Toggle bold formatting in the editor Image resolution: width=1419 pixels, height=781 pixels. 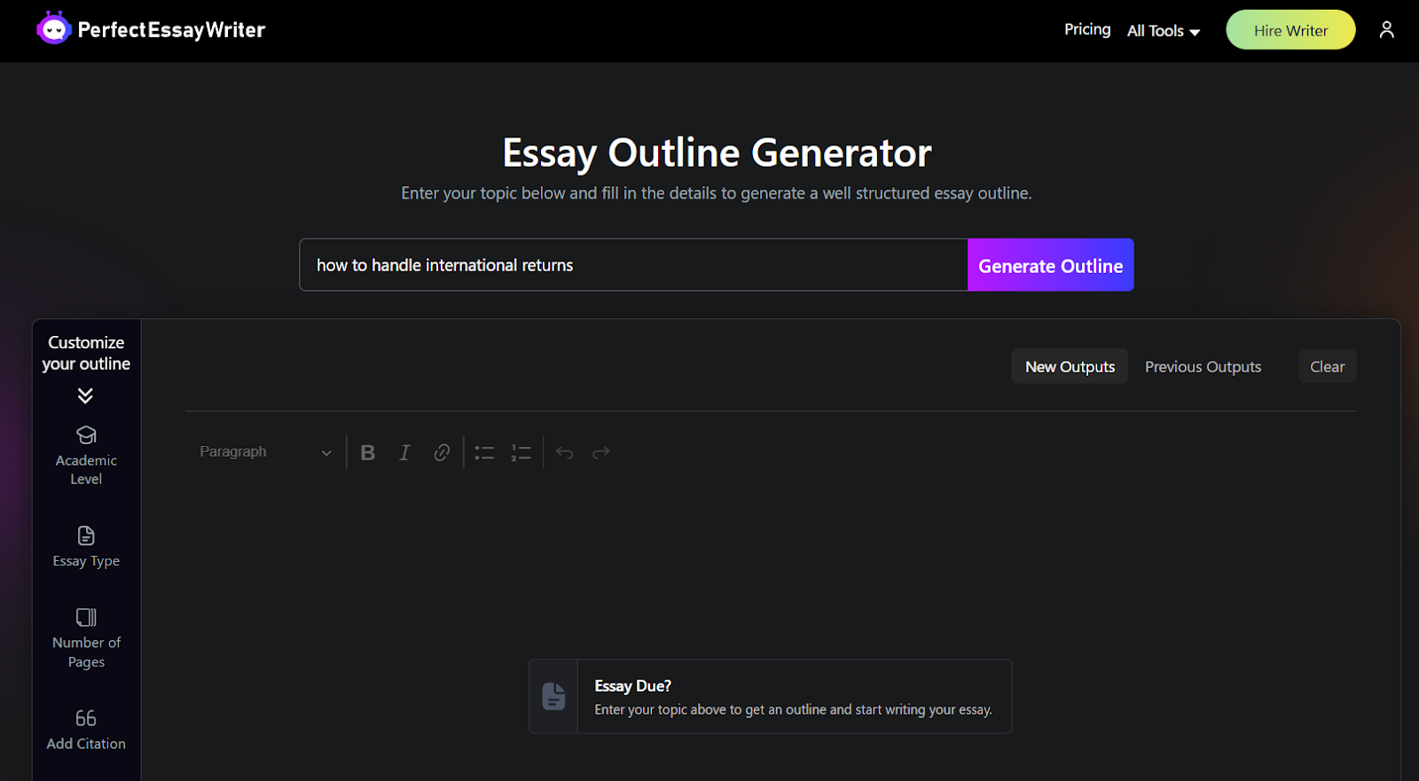[x=368, y=453]
